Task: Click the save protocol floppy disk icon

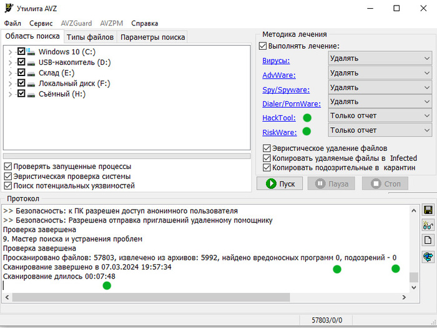Action: (428, 210)
